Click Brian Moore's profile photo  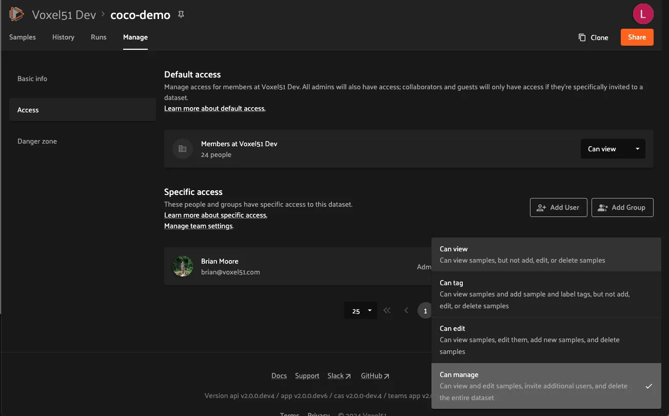[182, 266]
